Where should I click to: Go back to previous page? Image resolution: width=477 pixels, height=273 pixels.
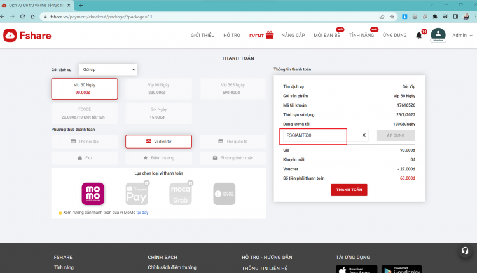click(3, 17)
